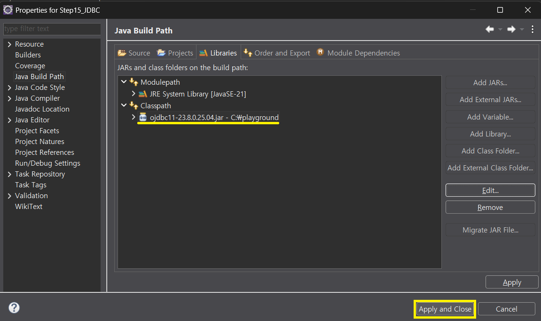Viewport: 541px width, 321px height.
Task: Click the Help question mark icon
Action: tap(14, 307)
